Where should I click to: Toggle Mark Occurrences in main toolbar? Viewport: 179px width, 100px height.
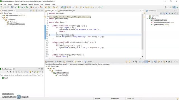pos(65,7)
